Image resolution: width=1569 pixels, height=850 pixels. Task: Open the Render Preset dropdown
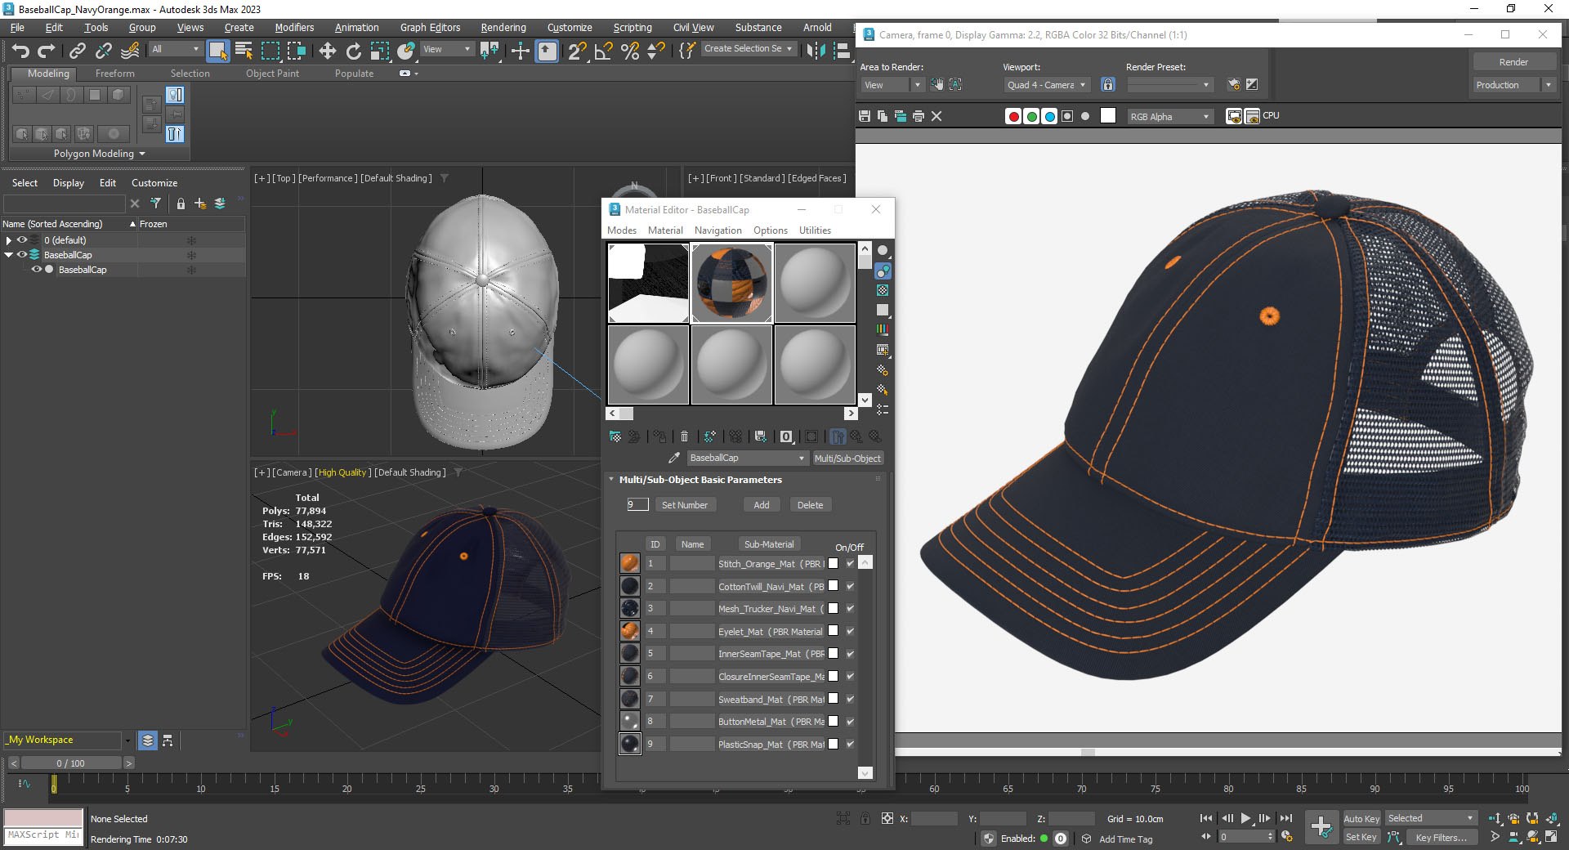(x=1169, y=85)
